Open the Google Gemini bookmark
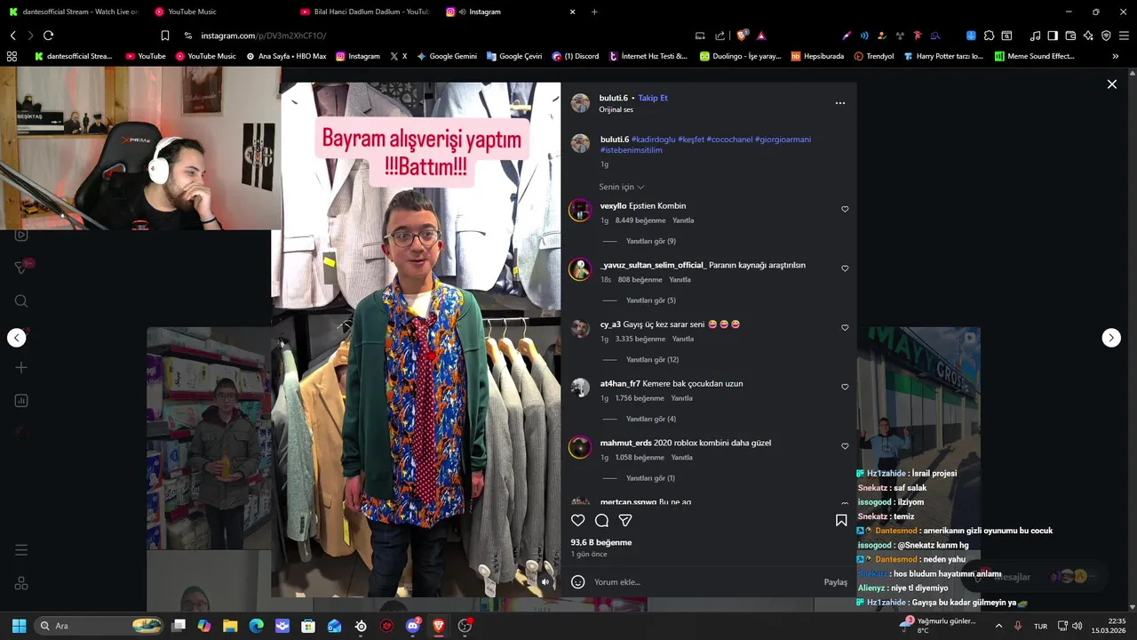Screen dimensions: 1137x640 pyautogui.click(x=446, y=56)
